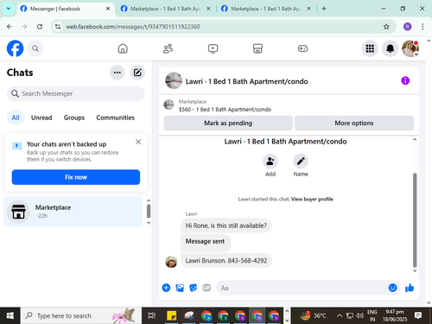This screenshot has height=324, width=432.
Task: Click Lawri's avatar beside the message
Action: tap(171, 262)
